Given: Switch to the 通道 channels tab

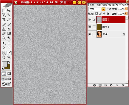Looking at the screenshot, I should click(x=98, y=5).
